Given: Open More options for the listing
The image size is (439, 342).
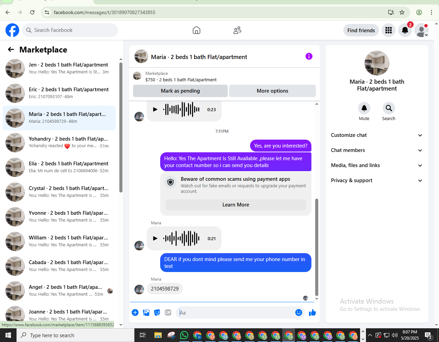Looking at the screenshot, I should pyautogui.click(x=272, y=91).
